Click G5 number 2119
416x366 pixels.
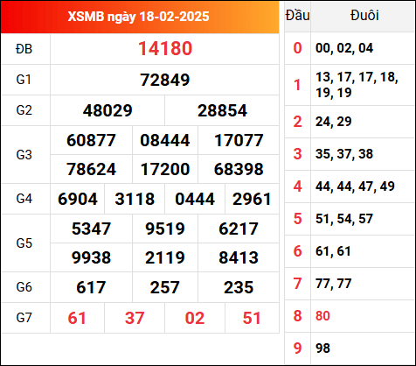[x=165, y=257]
